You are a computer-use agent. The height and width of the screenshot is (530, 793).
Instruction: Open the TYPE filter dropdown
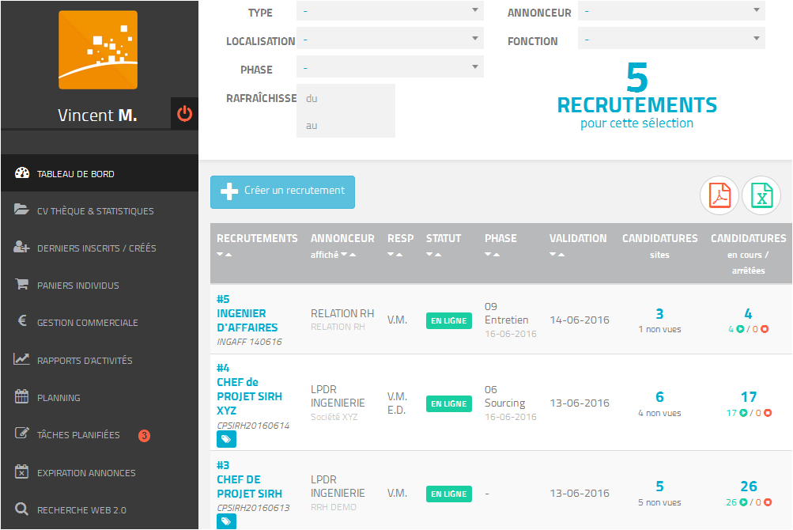pyautogui.click(x=390, y=10)
